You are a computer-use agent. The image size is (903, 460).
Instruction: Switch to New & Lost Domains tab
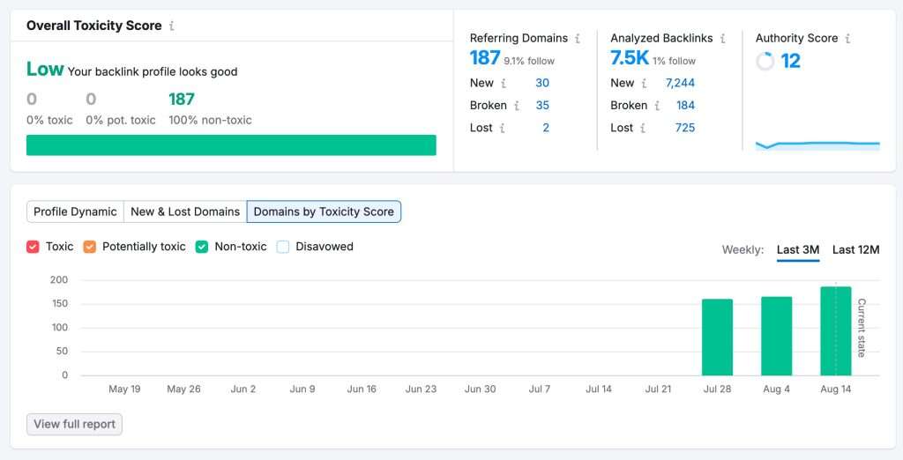185,211
